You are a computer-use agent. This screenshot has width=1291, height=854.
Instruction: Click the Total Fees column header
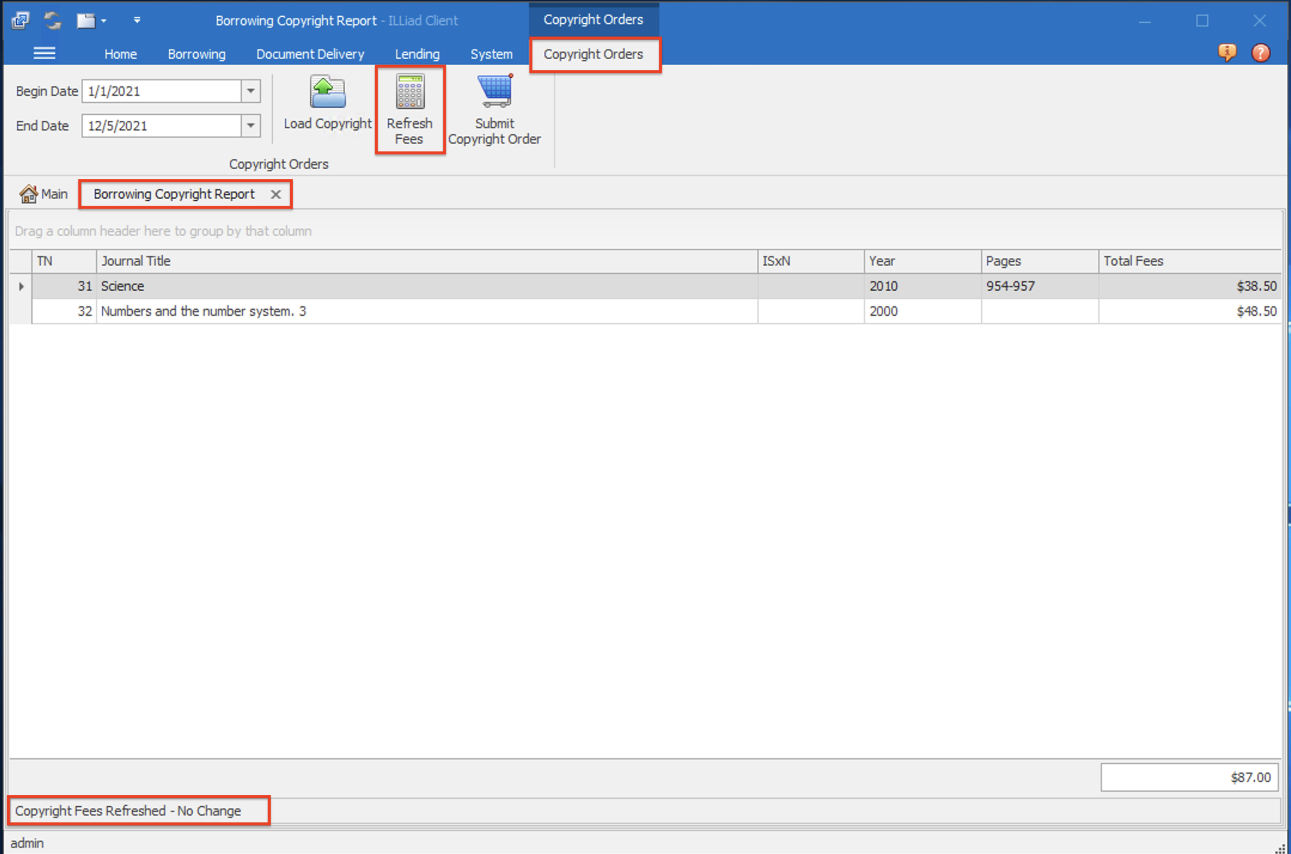(x=1133, y=261)
